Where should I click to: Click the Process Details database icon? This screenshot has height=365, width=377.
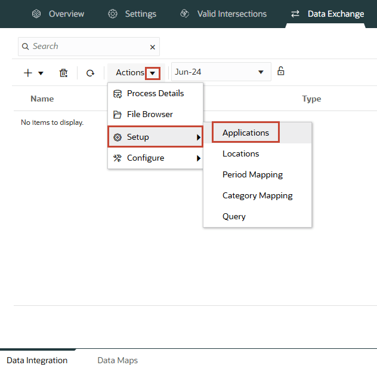pyautogui.click(x=118, y=94)
